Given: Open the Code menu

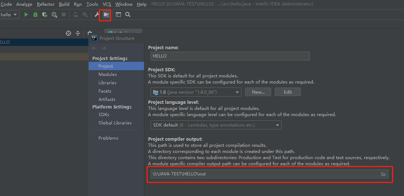Looking at the screenshot, I should (6, 4).
